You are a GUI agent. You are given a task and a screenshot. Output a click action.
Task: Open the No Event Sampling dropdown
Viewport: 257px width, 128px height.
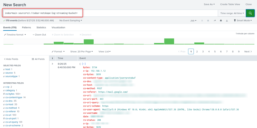(71, 21)
